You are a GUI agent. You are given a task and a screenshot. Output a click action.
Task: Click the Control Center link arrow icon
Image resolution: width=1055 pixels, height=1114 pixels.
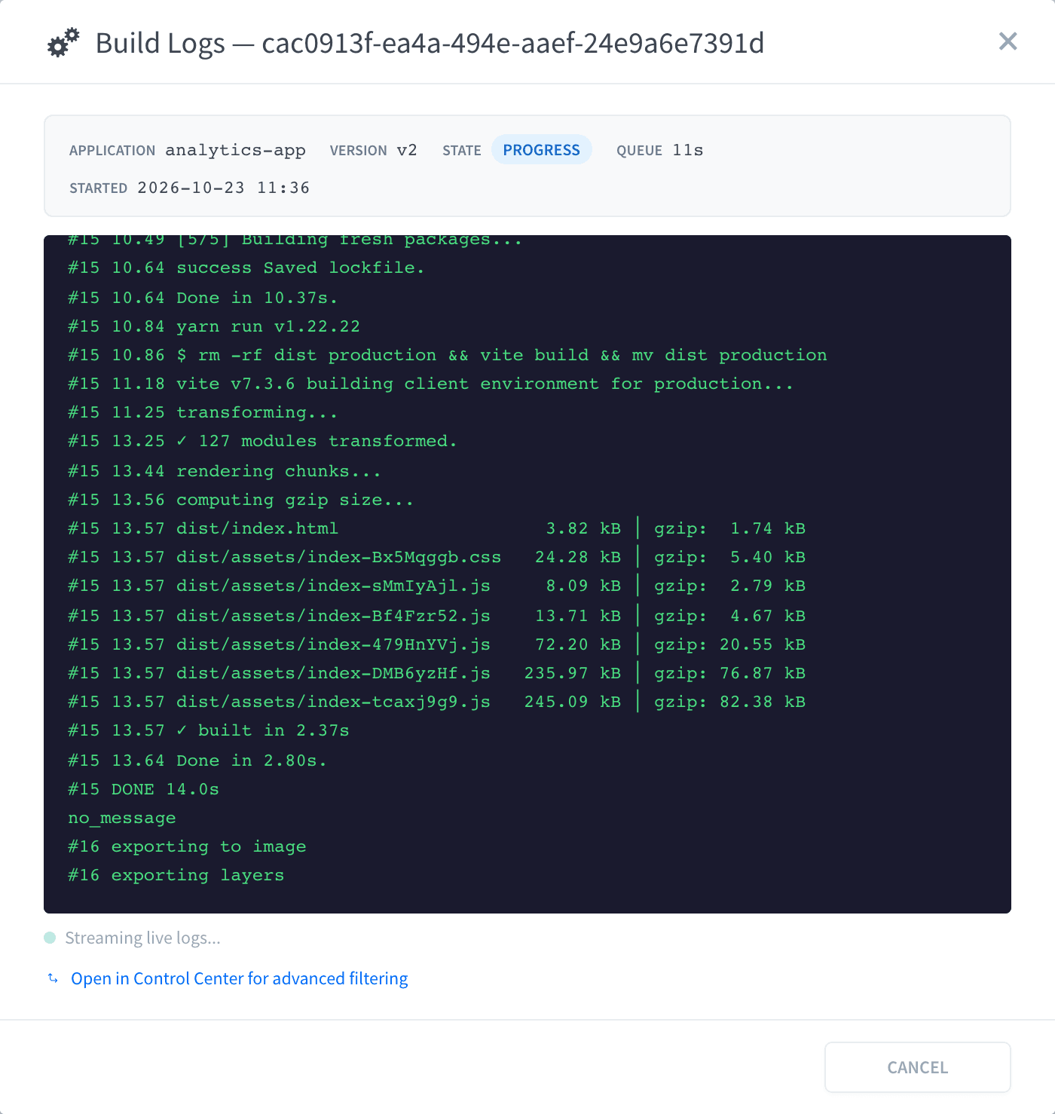(x=53, y=978)
